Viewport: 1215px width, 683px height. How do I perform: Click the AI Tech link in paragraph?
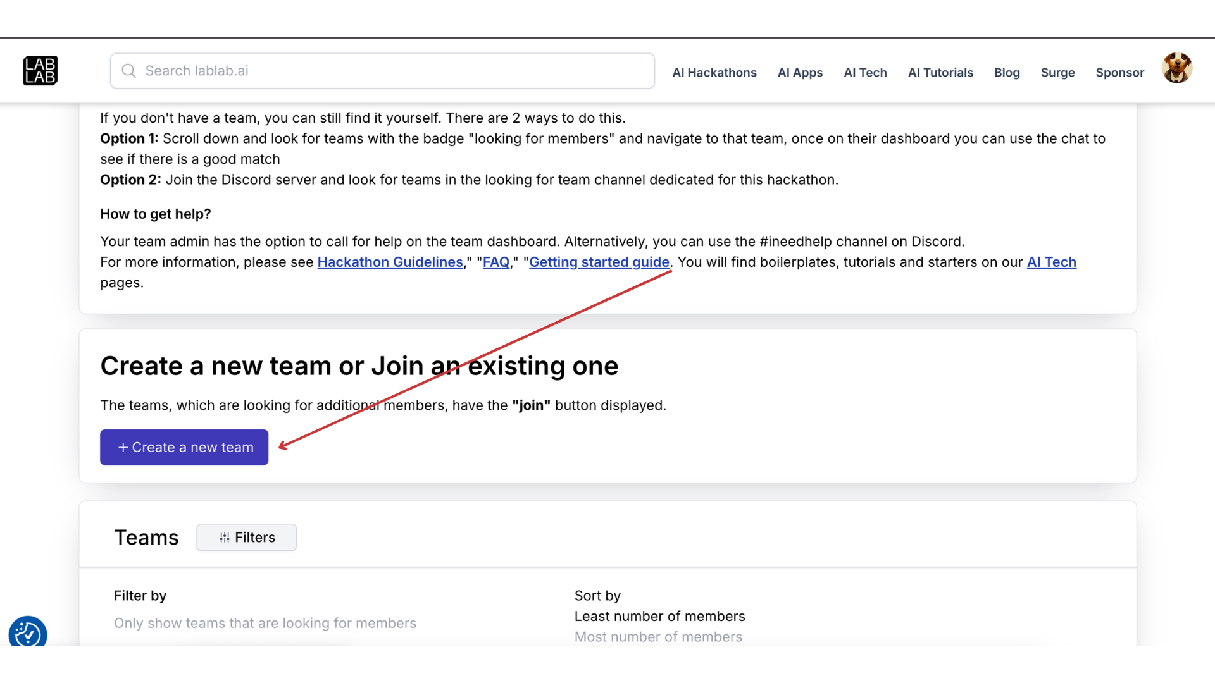(x=1051, y=262)
